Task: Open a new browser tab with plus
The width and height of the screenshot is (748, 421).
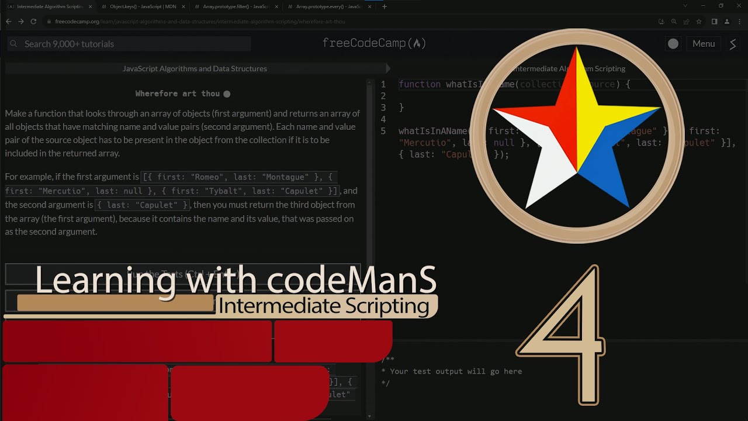Action: [384, 6]
